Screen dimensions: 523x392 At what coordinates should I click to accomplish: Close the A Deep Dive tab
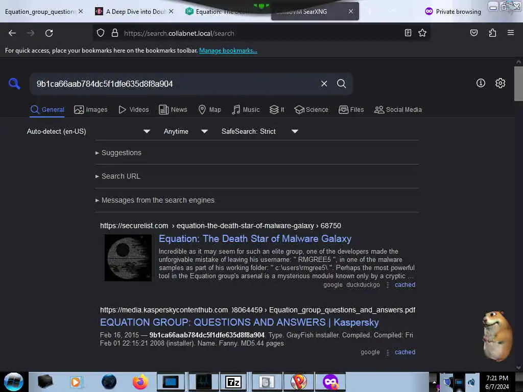point(171,11)
